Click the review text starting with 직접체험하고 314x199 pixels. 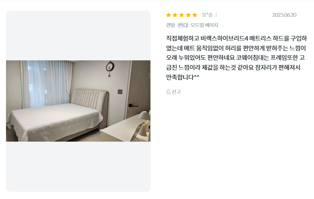pos(236,57)
